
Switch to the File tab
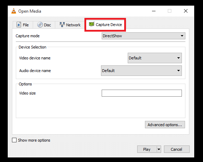click(23, 25)
